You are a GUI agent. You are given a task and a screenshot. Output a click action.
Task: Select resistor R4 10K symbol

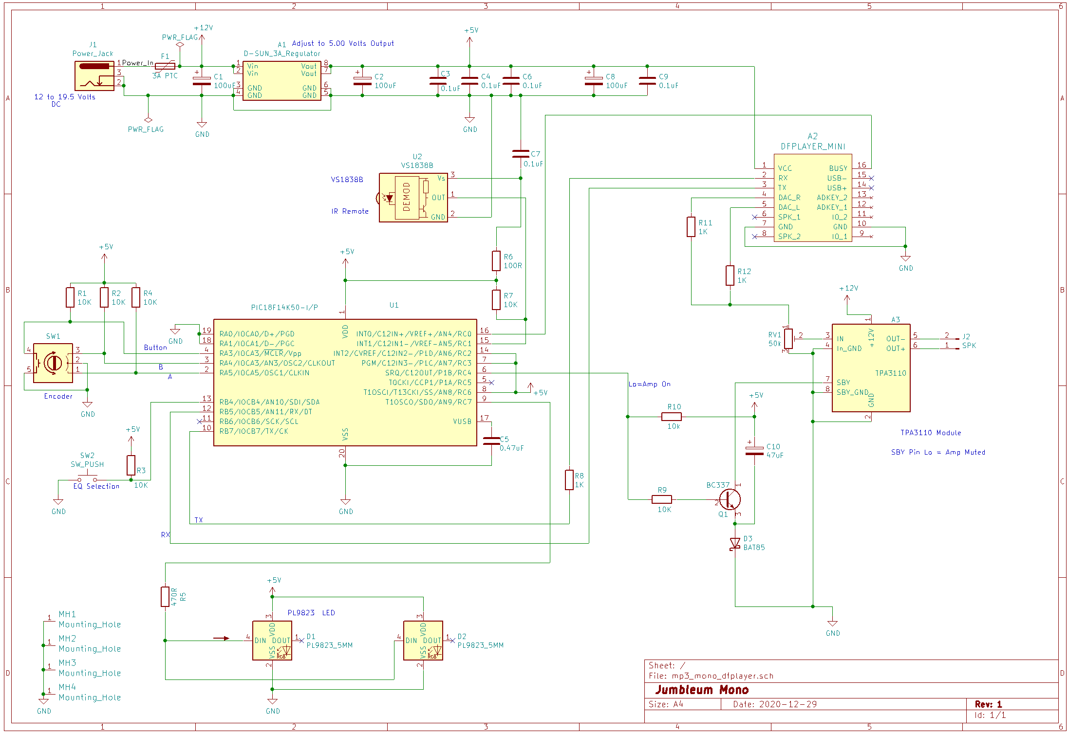(x=136, y=297)
